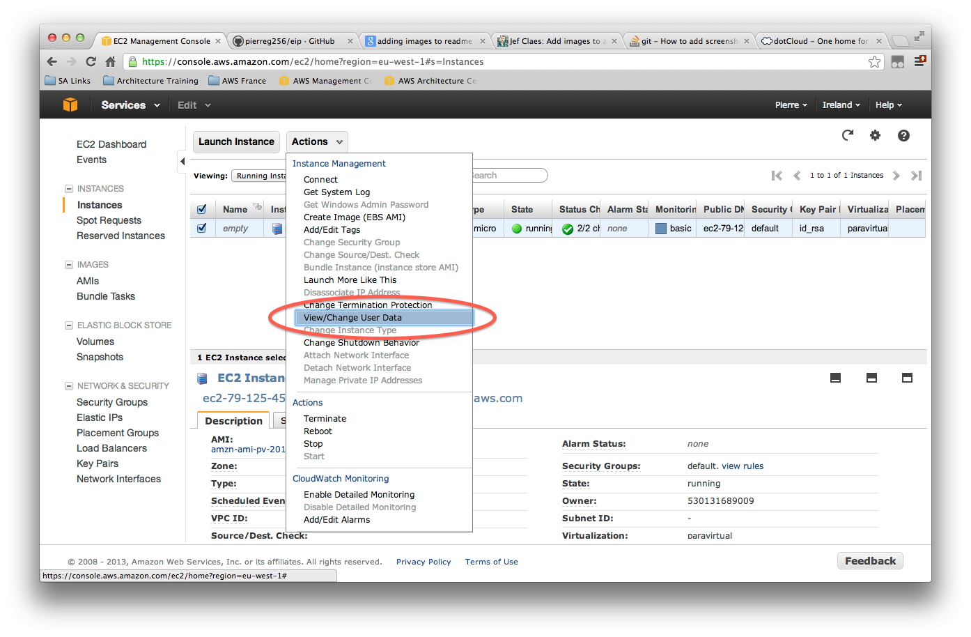Choose 'Add/Edit Alarms' menu entry
Image resolution: width=971 pixels, height=637 pixels.
pos(336,520)
